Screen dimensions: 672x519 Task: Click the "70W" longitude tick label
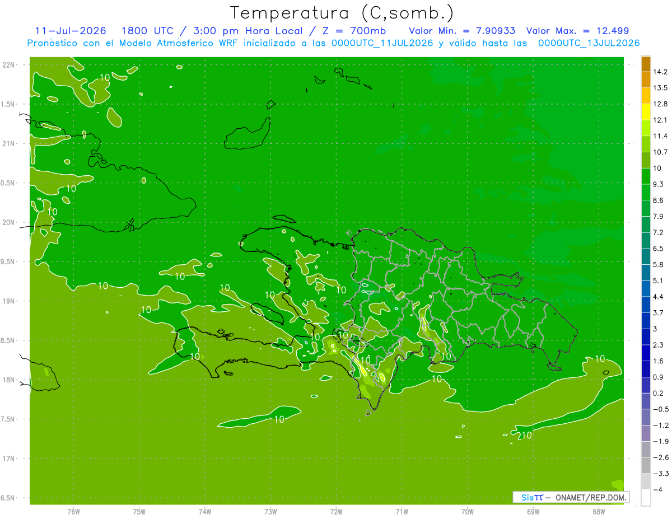pos(468,512)
